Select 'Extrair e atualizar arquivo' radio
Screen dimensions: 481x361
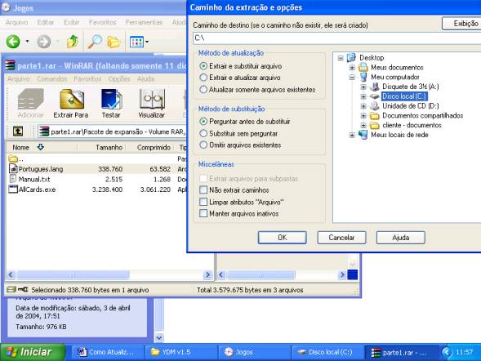pyautogui.click(x=203, y=78)
